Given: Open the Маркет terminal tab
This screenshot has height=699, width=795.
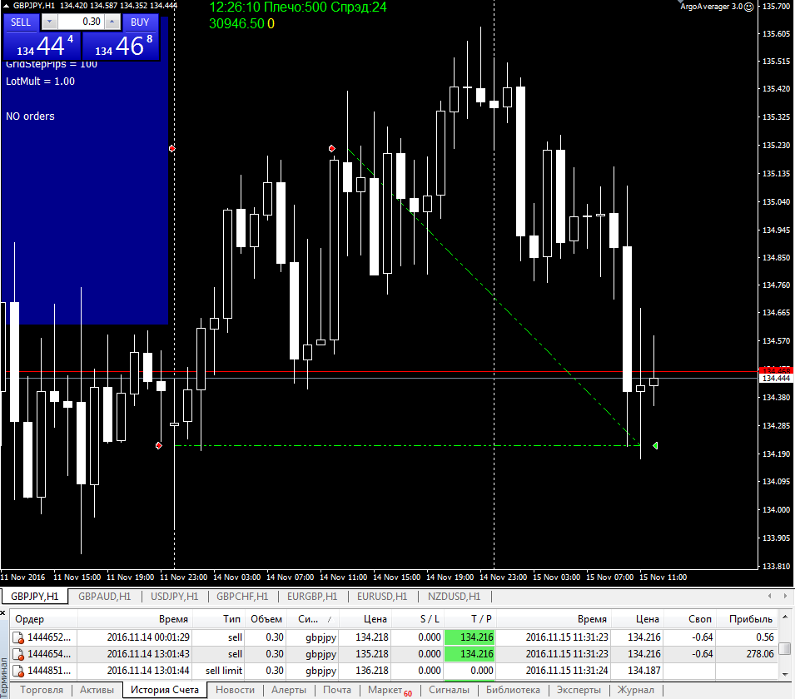Looking at the screenshot, I should click(390, 690).
